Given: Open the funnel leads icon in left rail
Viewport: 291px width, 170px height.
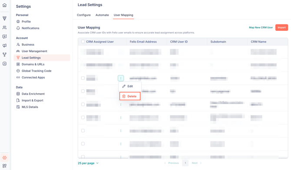Looking at the screenshot, I should tap(4, 18).
